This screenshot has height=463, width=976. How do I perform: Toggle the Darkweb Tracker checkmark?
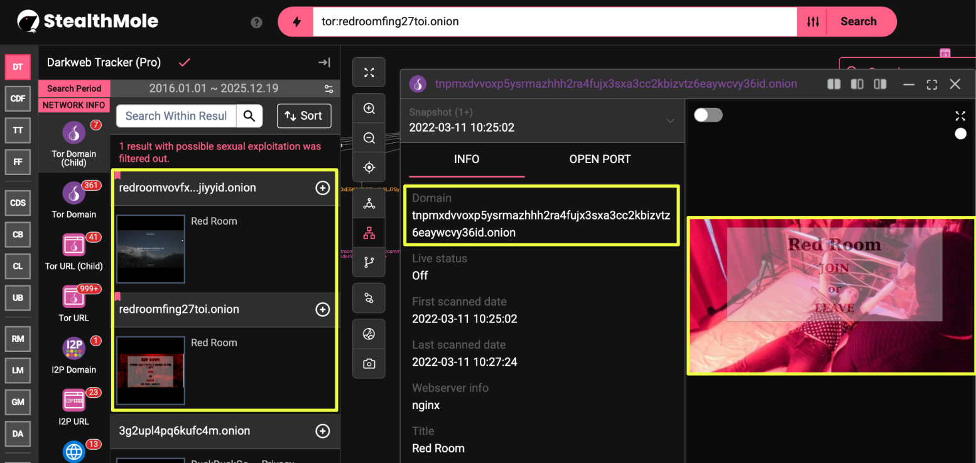[x=184, y=62]
